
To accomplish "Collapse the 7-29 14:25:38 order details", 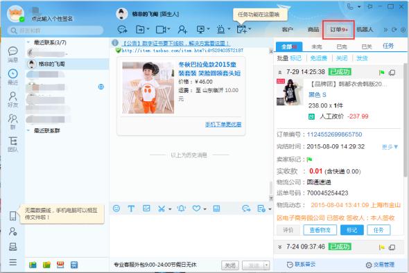I will (280, 72).
